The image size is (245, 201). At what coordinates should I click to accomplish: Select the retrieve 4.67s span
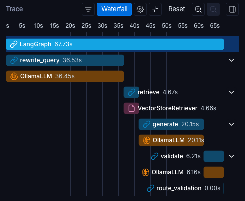coord(131,92)
